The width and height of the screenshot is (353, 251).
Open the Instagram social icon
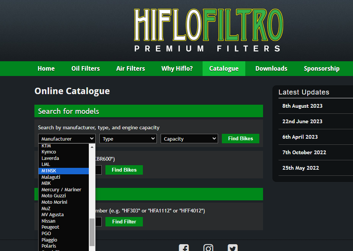208,248
